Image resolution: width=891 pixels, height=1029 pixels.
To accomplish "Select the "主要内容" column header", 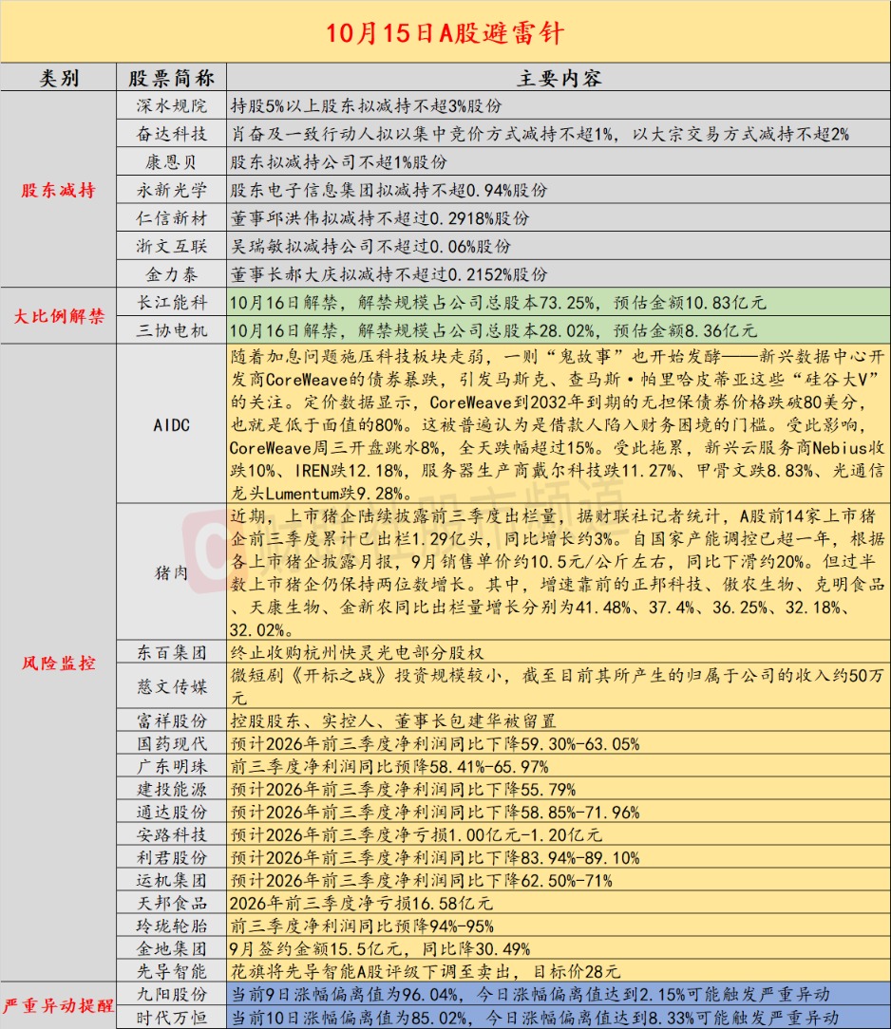I will [559, 78].
